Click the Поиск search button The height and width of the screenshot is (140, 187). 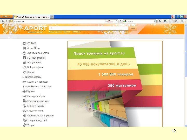[x=133, y=28]
